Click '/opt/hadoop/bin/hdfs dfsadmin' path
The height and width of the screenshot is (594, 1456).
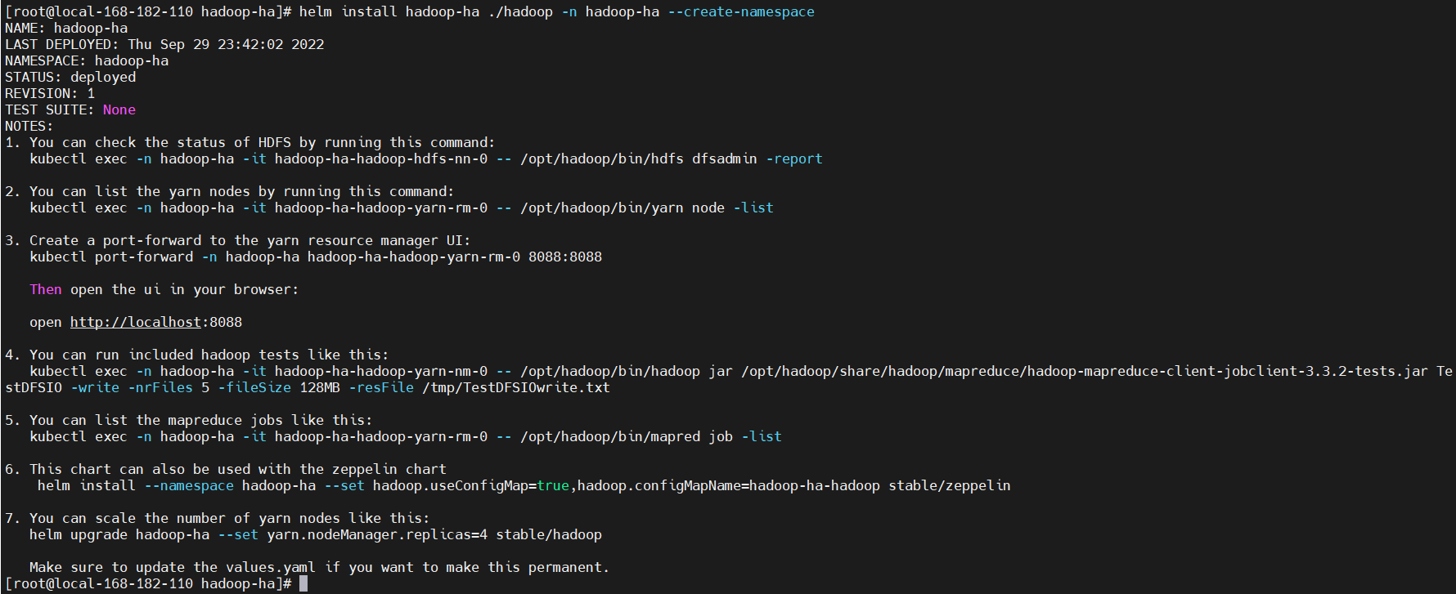(x=639, y=159)
